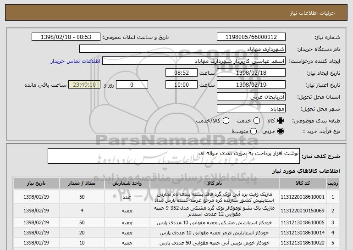Click the requester field اسعد عباسی
The image size is (353, 250).
point(194,61)
